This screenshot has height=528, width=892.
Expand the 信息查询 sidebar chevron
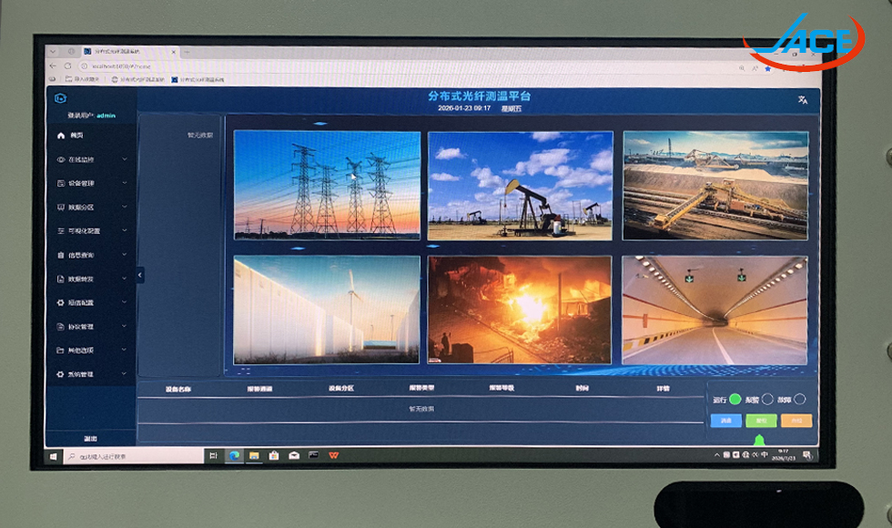[x=125, y=255]
